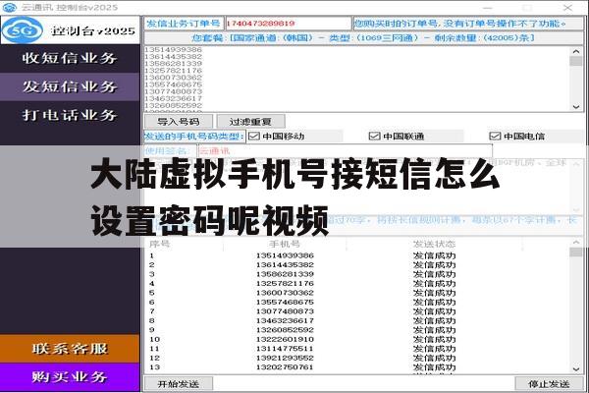This screenshot has height=393, width=589.
Task: Click 联系客服 button
Action: pos(70,349)
